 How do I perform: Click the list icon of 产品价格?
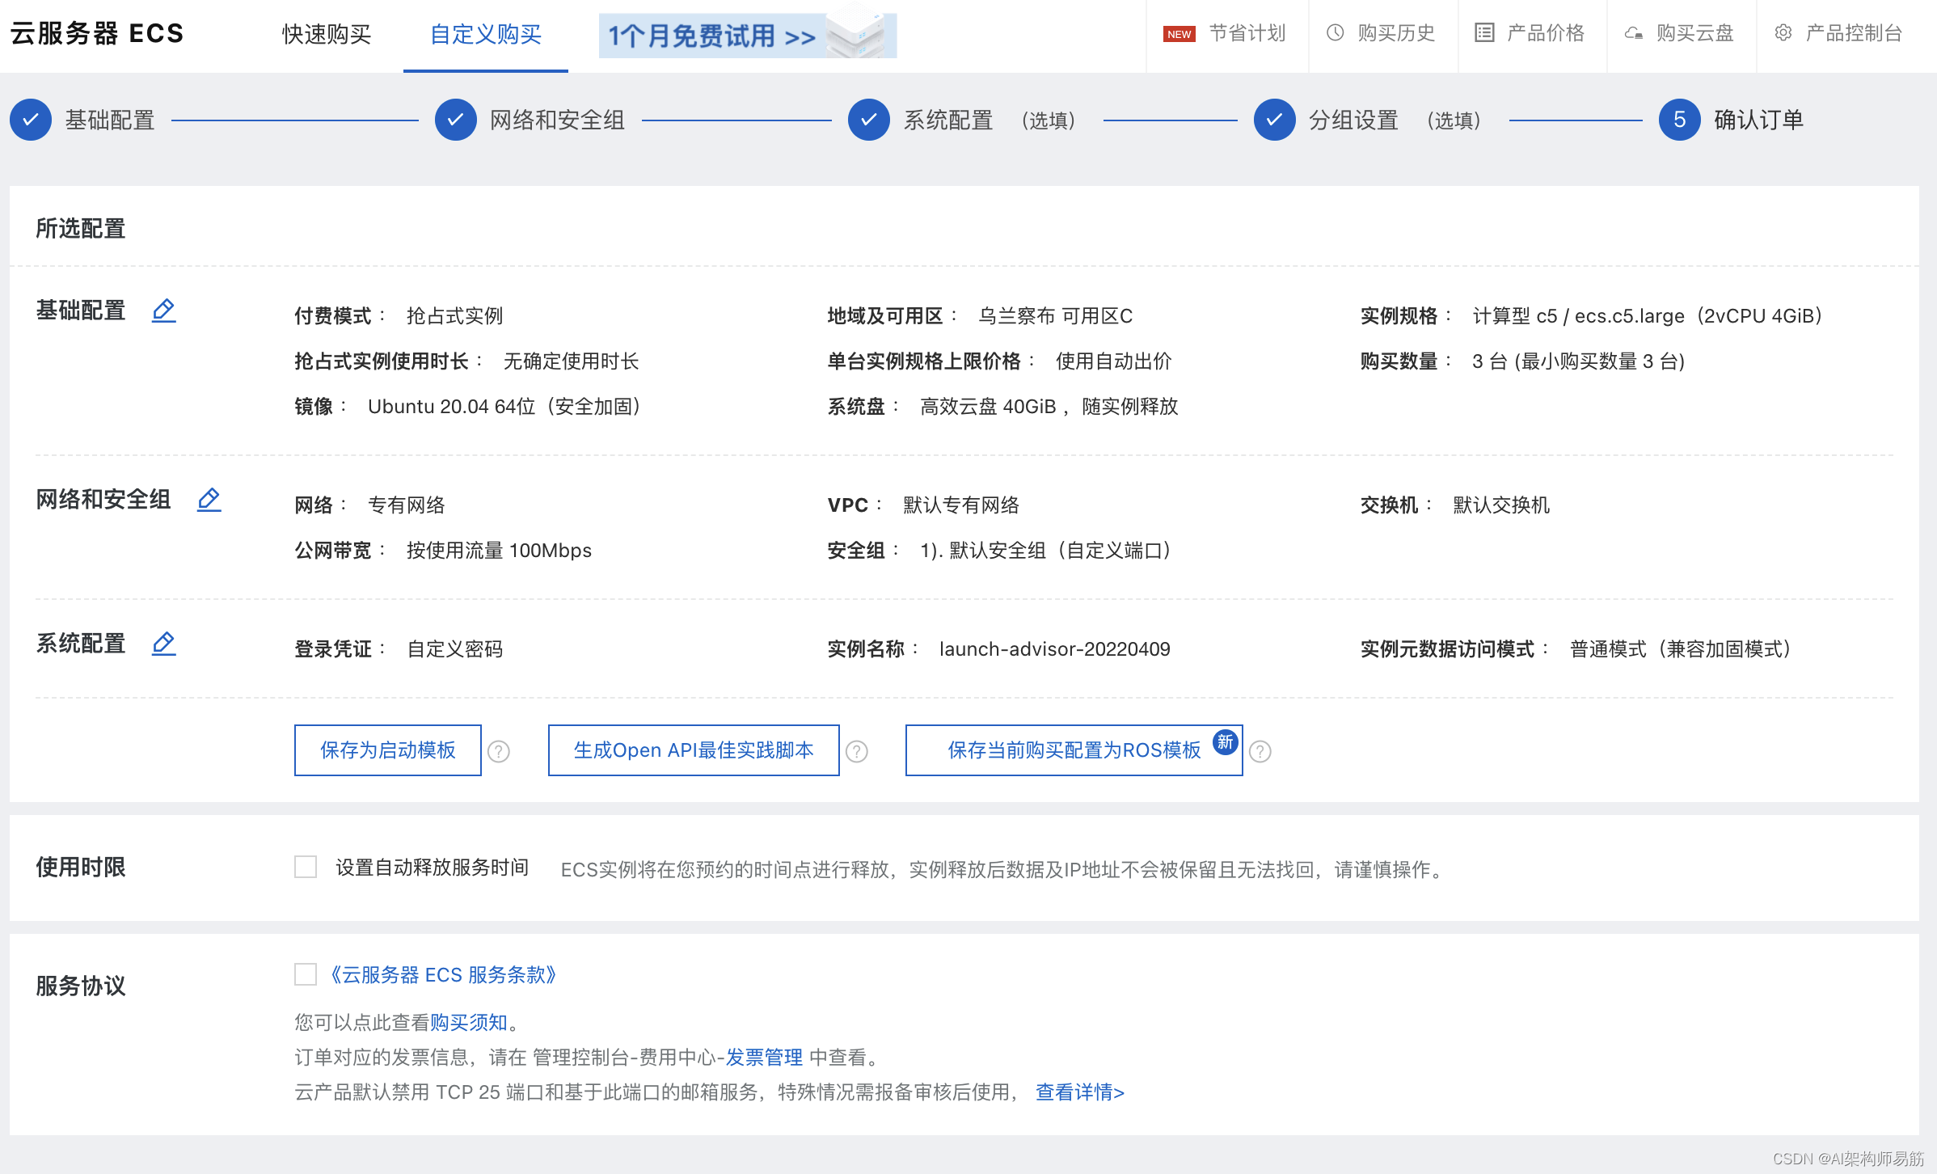point(1484,33)
